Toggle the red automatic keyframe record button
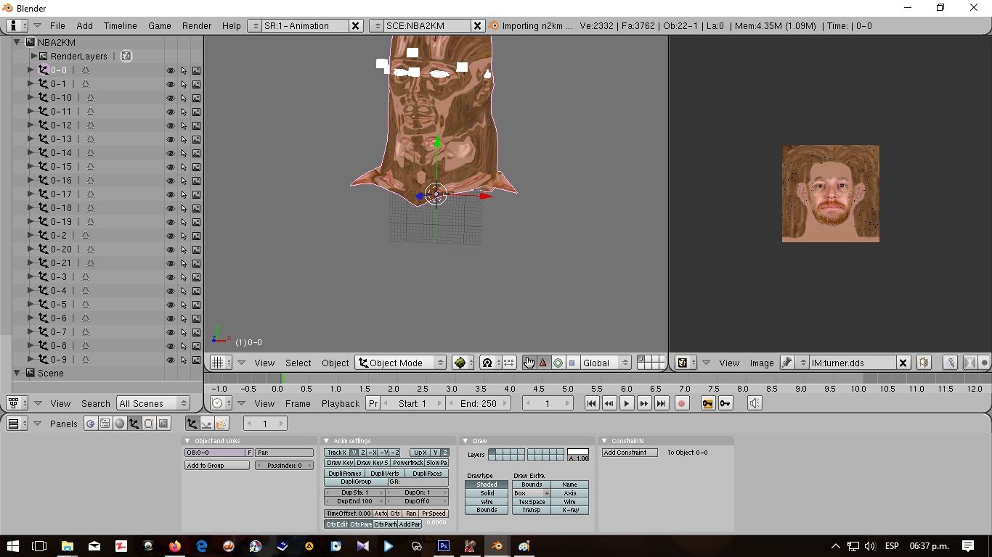The height and width of the screenshot is (557, 992). pyautogui.click(x=682, y=403)
